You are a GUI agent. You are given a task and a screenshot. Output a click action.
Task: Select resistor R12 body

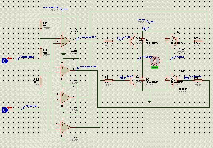41,81
